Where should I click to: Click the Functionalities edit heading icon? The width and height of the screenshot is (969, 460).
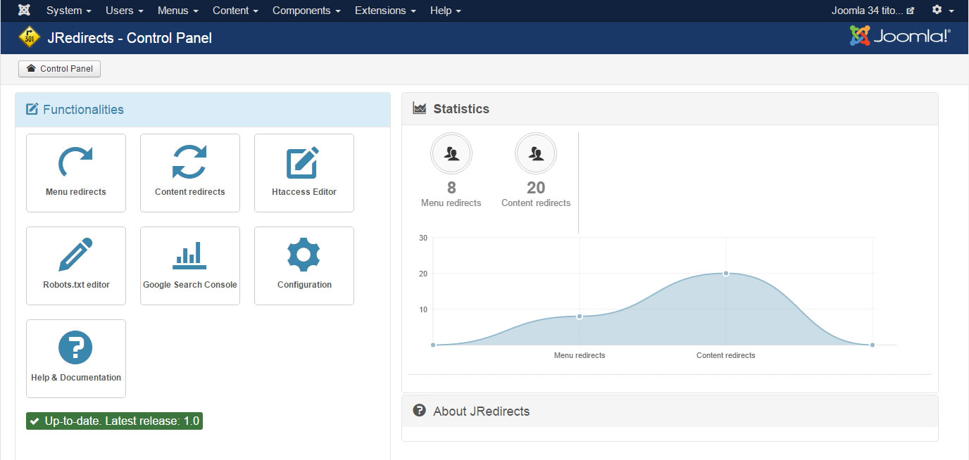tap(32, 109)
